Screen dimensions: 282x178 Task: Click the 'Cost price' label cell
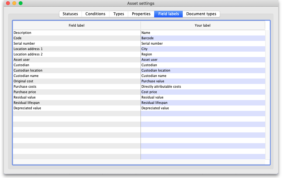pyautogui.click(x=203, y=92)
